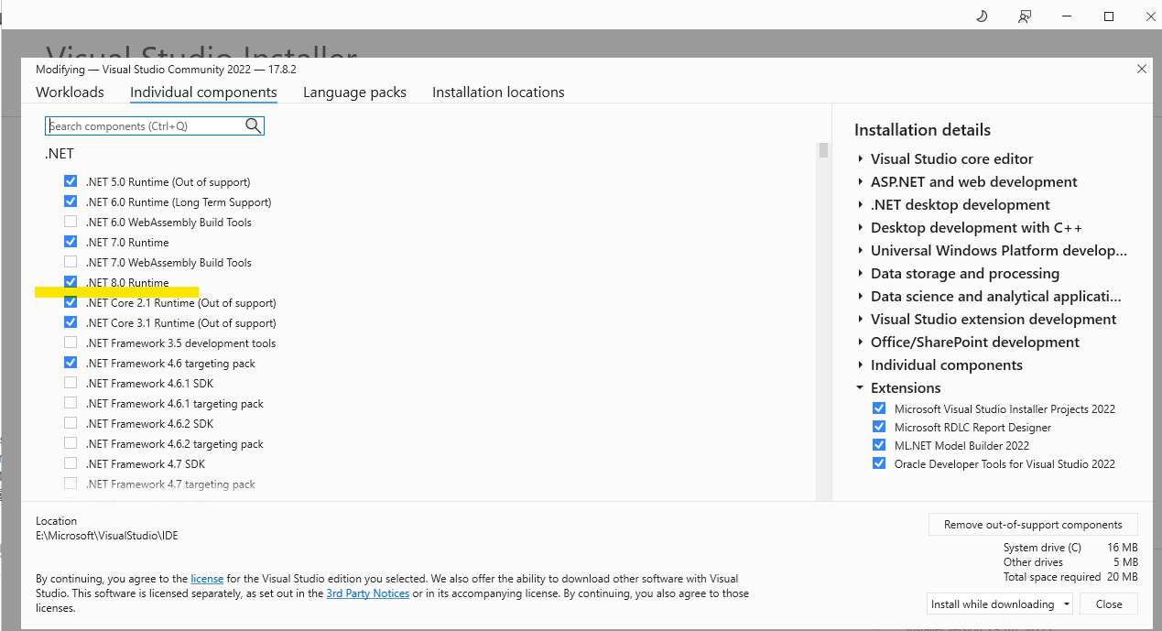This screenshot has height=631, width=1162.
Task: Select the Individual components tab
Action: point(203,92)
